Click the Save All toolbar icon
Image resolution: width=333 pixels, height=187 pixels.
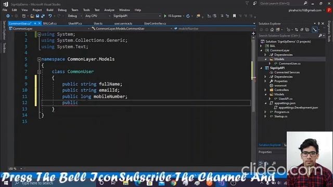pos(43,16)
